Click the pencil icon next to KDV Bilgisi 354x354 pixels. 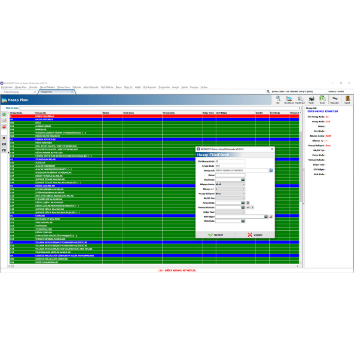point(271,216)
